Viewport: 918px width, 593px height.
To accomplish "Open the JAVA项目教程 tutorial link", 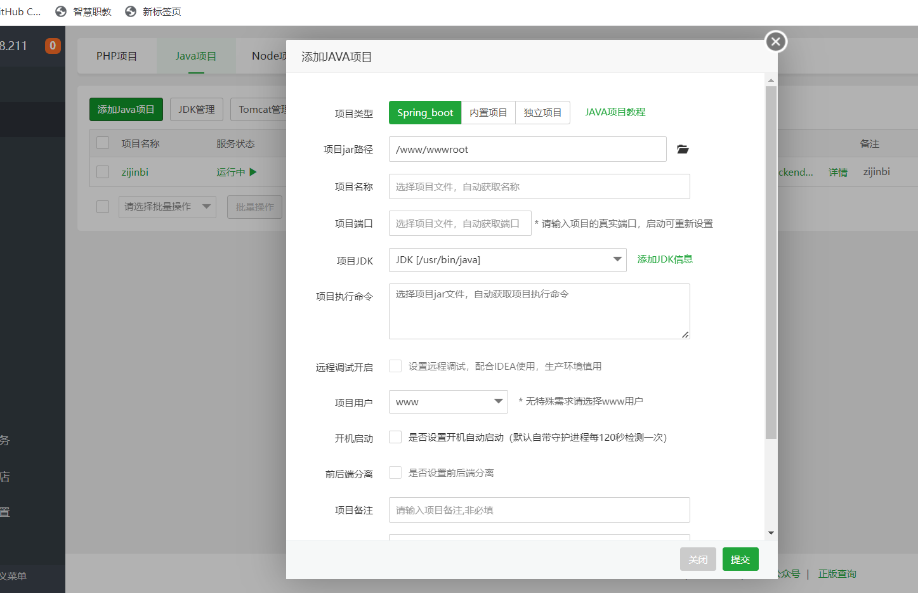I will [x=615, y=112].
